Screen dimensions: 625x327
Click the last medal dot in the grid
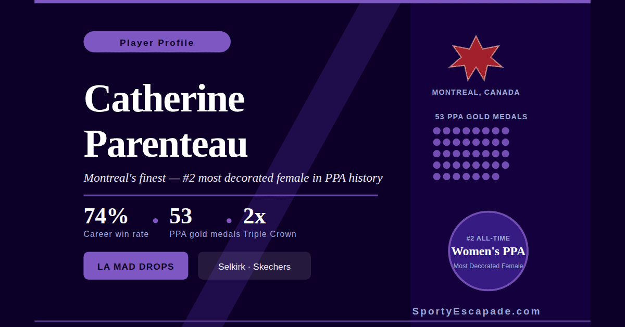(x=495, y=177)
